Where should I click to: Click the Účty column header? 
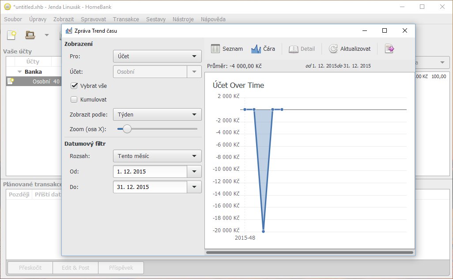click(x=33, y=61)
